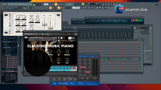Screen dimensions: 161x90
Task: Click the Tune knob in Kontakt instrument header
Action: click(61, 38)
